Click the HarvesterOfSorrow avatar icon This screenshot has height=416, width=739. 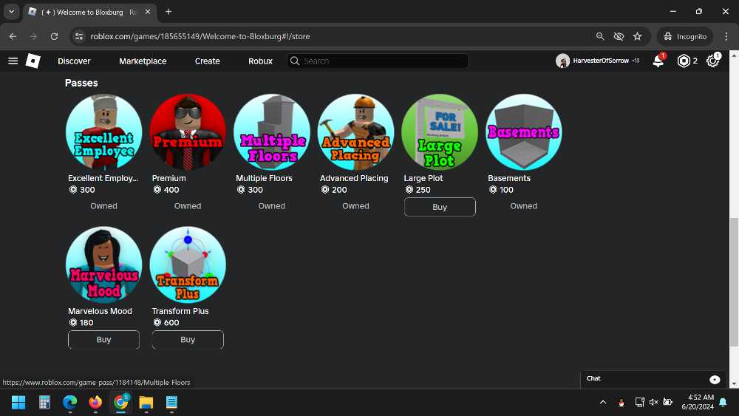click(562, 61)
